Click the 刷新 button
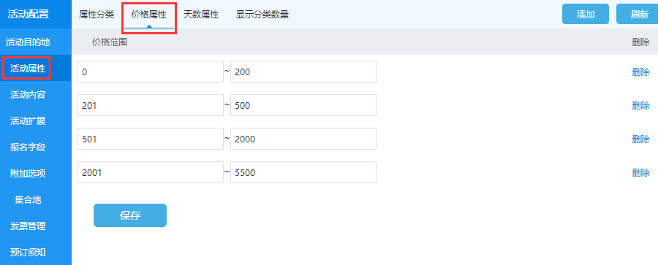This screenshot has height=265, width=658. coord(638,15)
